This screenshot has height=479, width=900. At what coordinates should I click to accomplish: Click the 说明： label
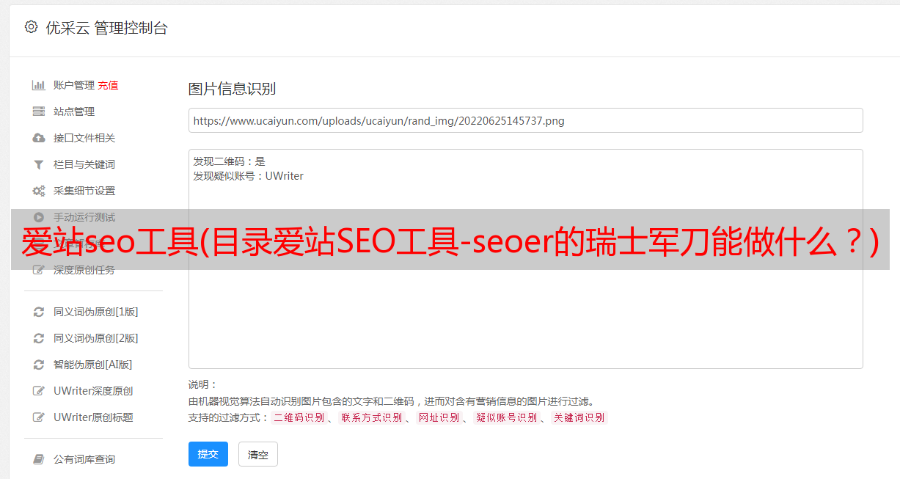203,384
